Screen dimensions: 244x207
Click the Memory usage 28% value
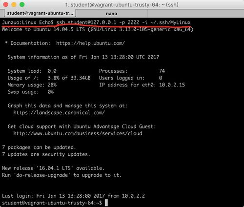coord(52,85)
